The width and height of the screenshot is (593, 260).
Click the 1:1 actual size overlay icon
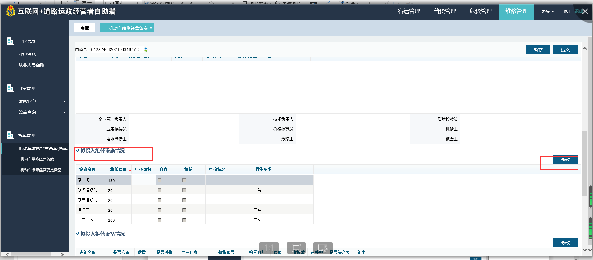point(269,248)
